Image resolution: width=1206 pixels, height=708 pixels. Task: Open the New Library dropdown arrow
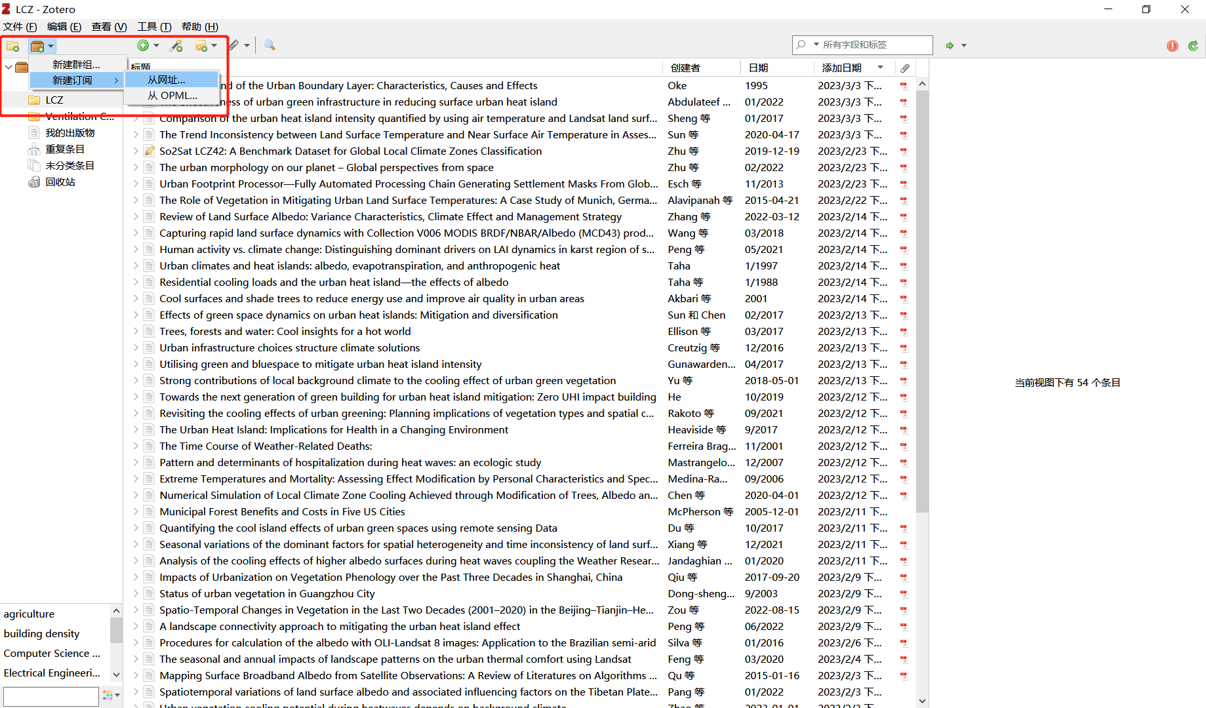51,46
